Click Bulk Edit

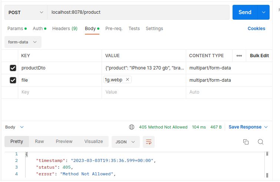(259, 56)
